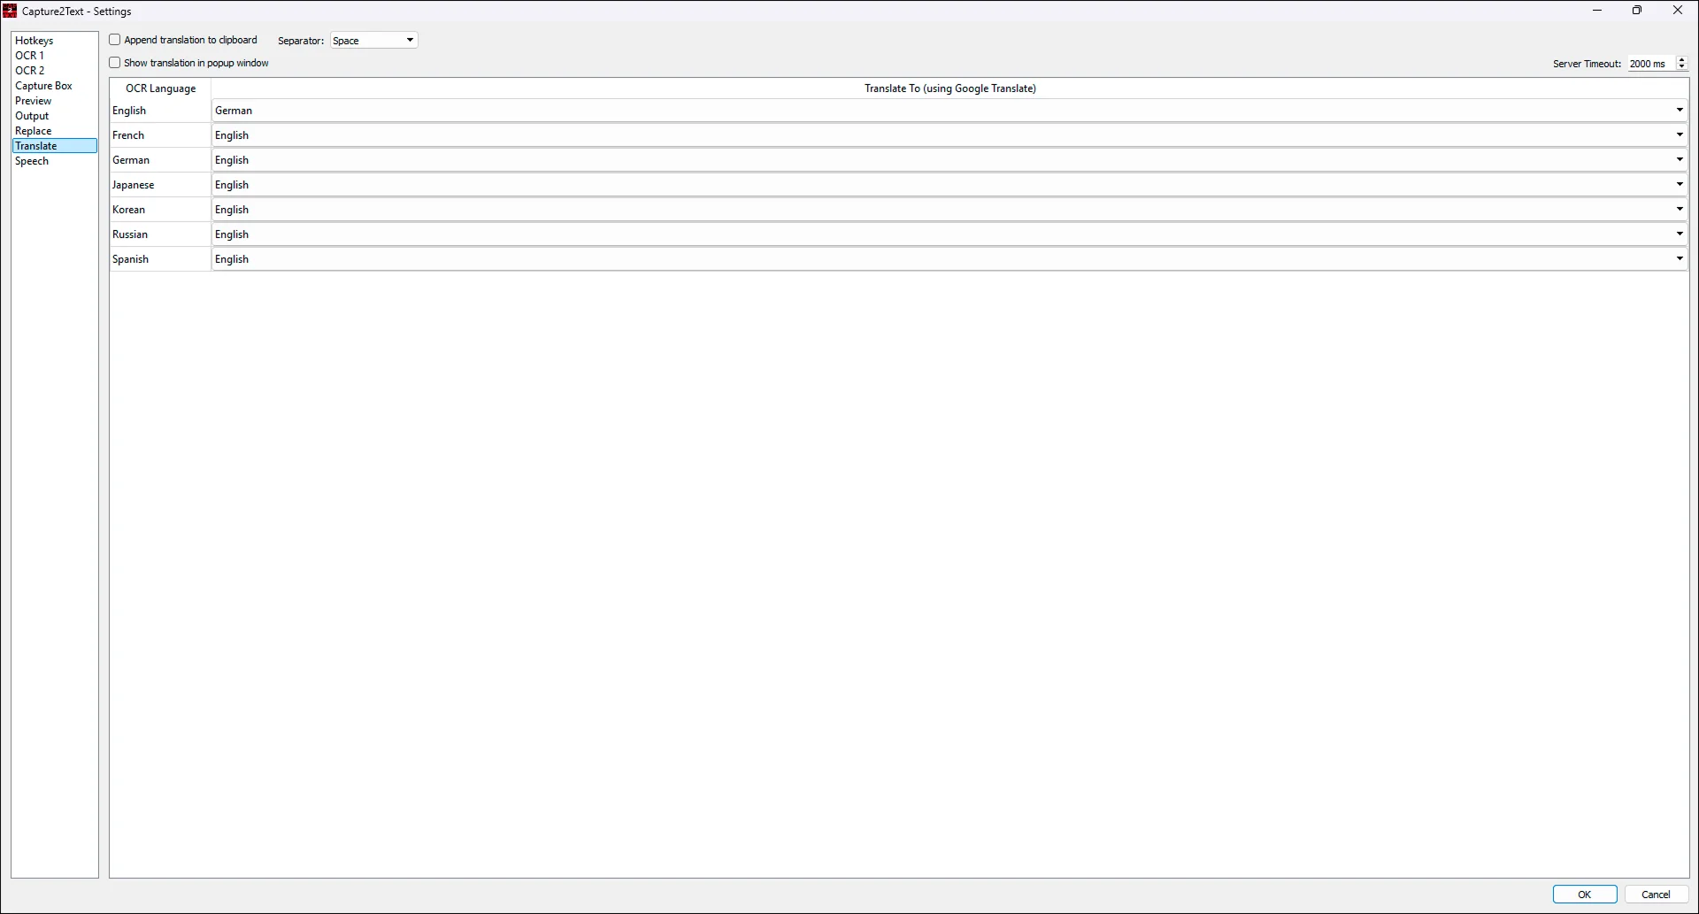Image resolution: width=1699 pixels, height=914 pixels.
Task: Open the Japanese row translate-to dropdown
Action: (x=949, y=185)
